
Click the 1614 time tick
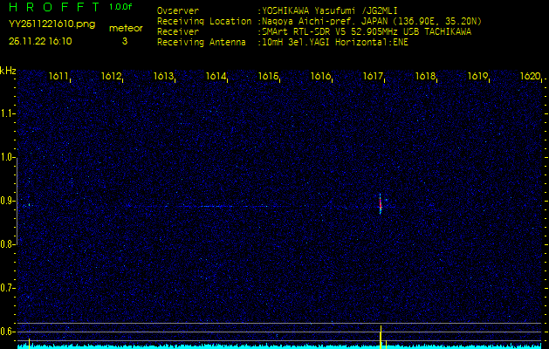216,77
